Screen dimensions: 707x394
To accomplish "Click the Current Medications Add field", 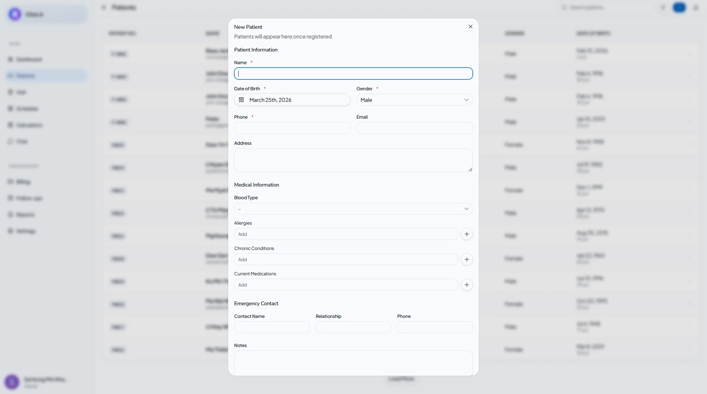I will (346, 285).
